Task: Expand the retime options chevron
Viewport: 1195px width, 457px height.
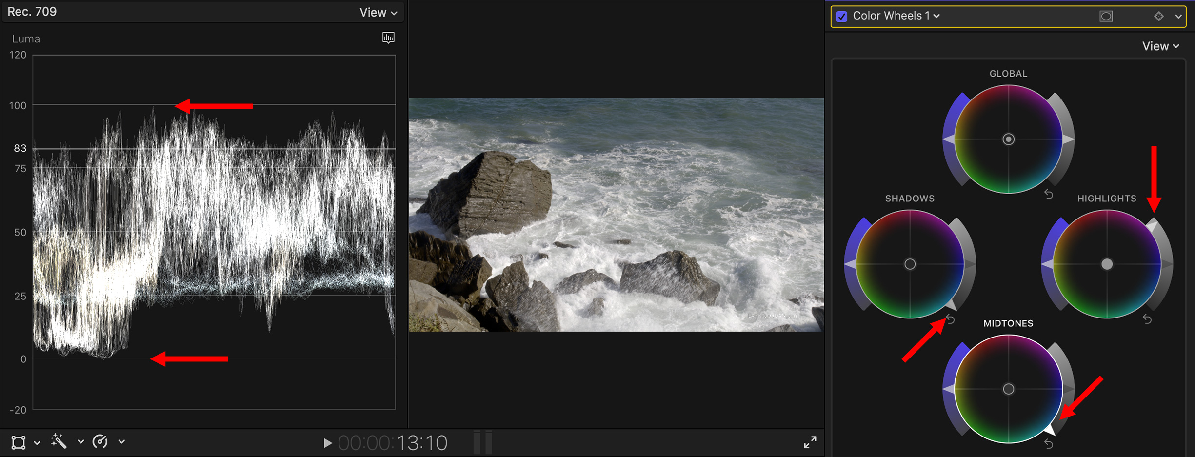Action: (122, 442)
